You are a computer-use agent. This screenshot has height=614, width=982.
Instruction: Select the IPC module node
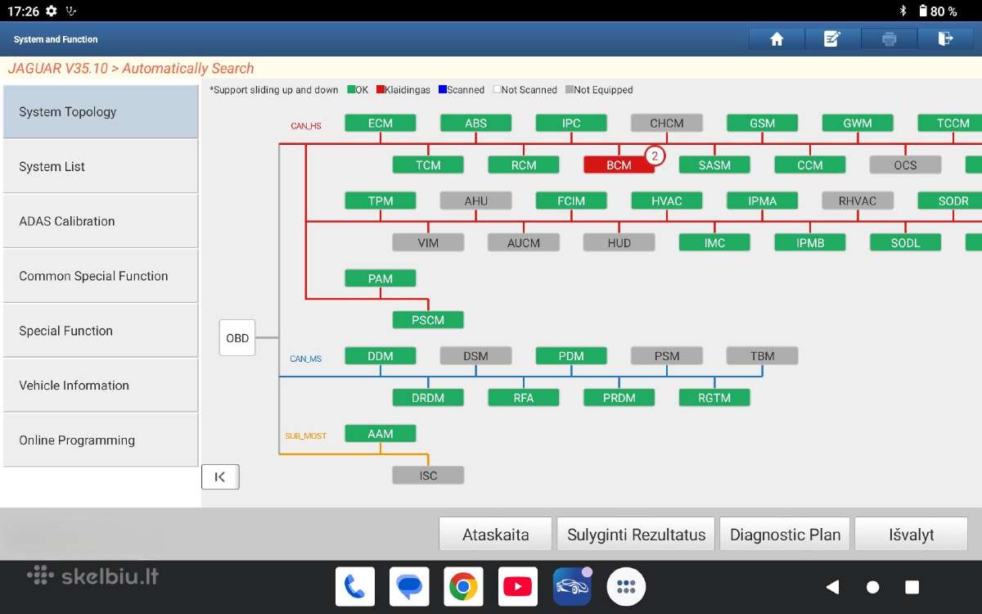tap(571, 123)
